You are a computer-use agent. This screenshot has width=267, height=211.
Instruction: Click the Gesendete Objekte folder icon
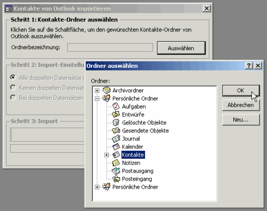116,130
